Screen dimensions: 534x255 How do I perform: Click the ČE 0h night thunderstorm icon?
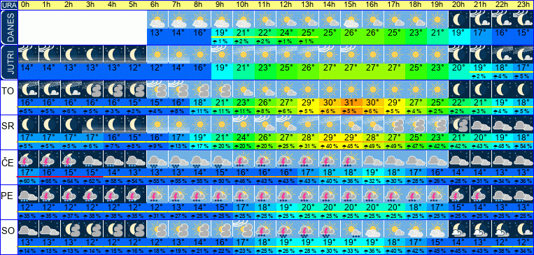[x=28, y=159]
